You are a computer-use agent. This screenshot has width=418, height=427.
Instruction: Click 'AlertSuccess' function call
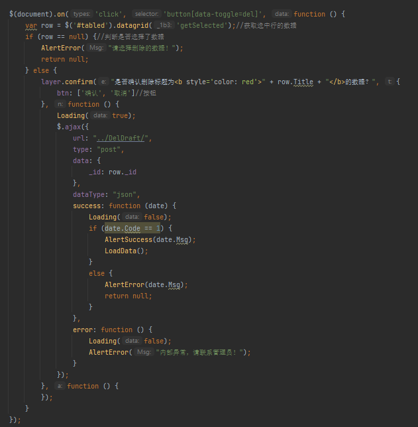pyautogui.click(x=129, y=239)
